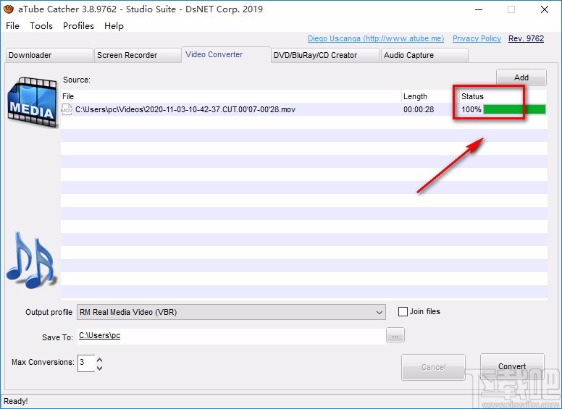The width and height of the screenshot is (562, 409).
Task: Decrease Max Conversions with down arrow
Action: pos(100,367)
